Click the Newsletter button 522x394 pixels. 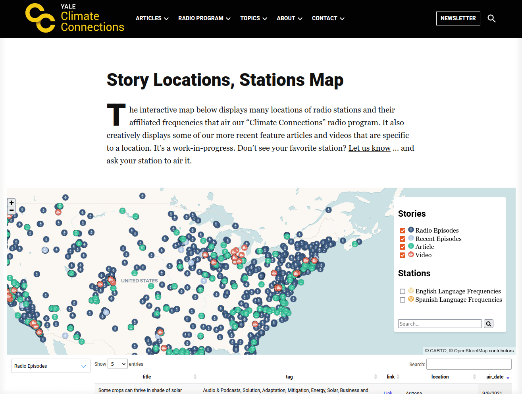[458, 19]
